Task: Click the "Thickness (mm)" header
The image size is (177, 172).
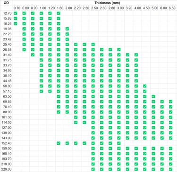Action: (x=107, y=3)
